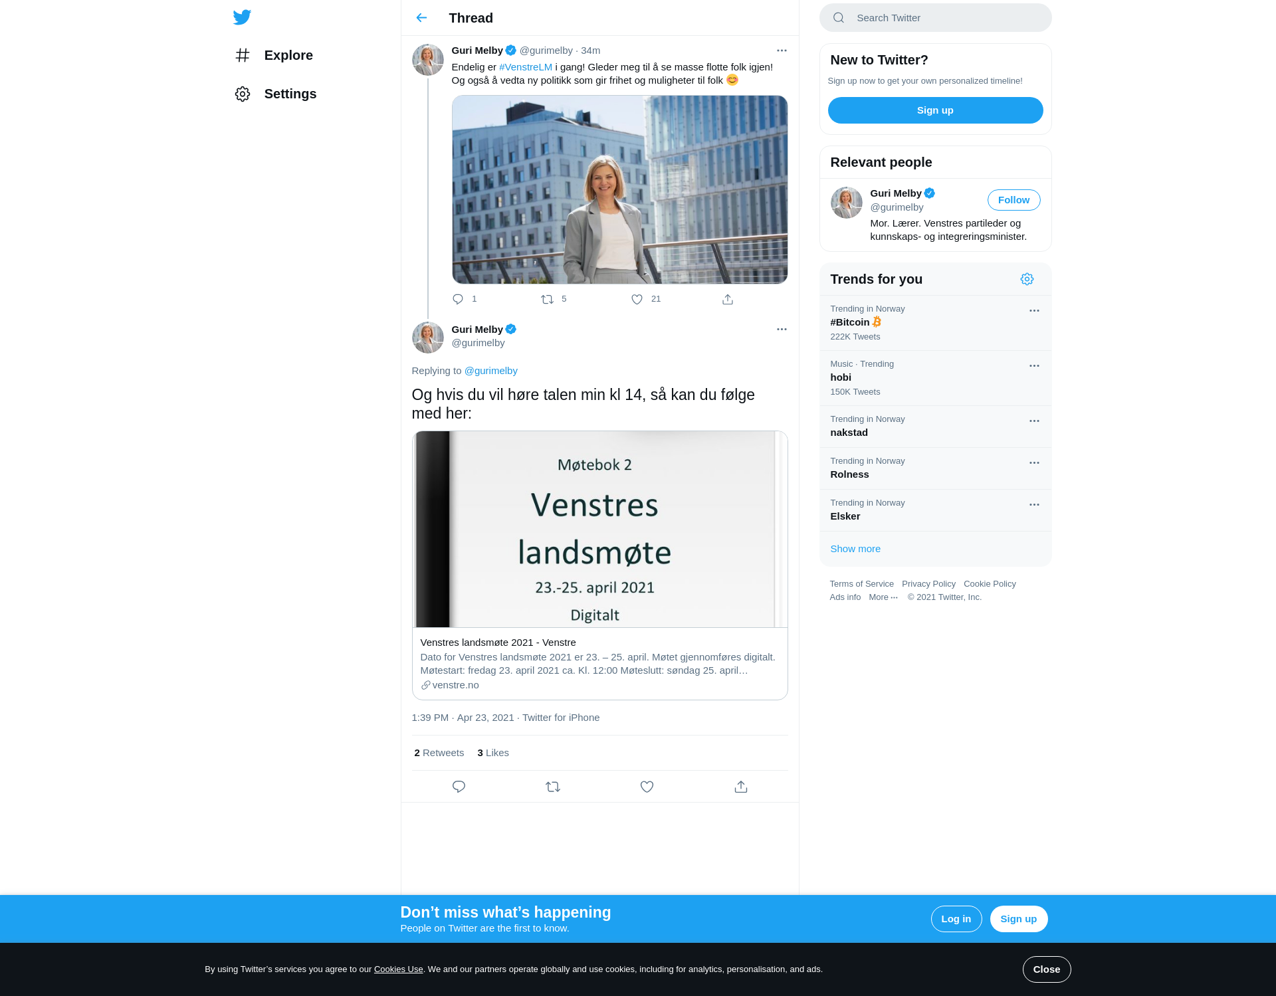Go back with the Thread arrow
This screenshot has width=1276, height=996.
pyautogui.click(x=421, y=18)
